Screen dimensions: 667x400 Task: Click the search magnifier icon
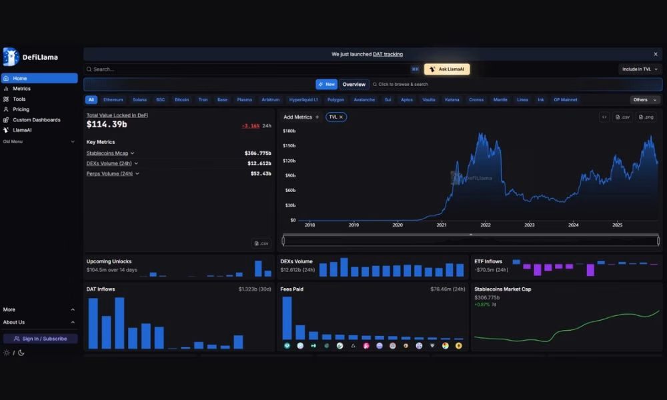pos(89,69)
